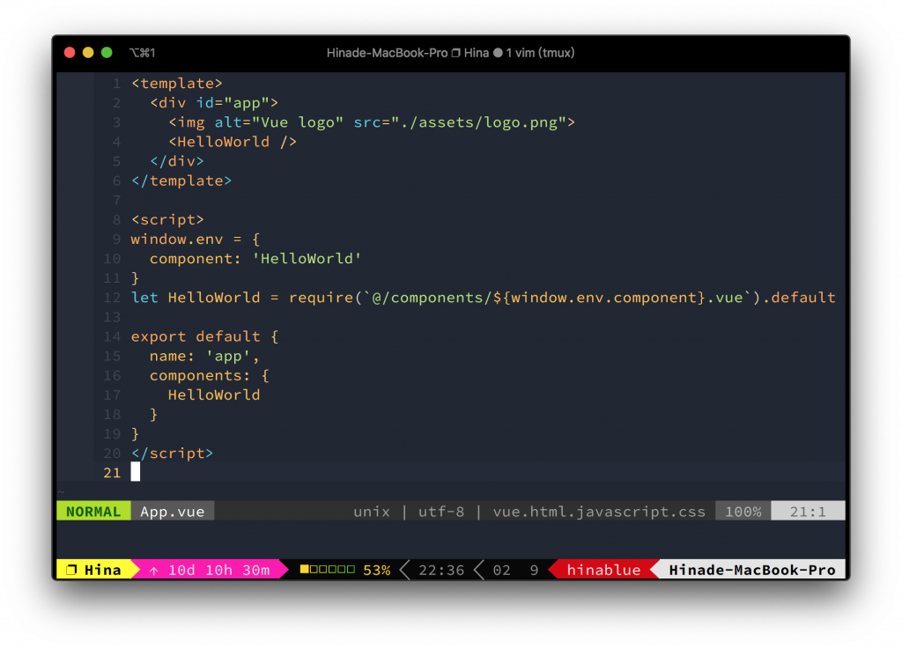Click the 53% battery percentage
Viewport: 902px width, 649px height.
tap(377, 570)
